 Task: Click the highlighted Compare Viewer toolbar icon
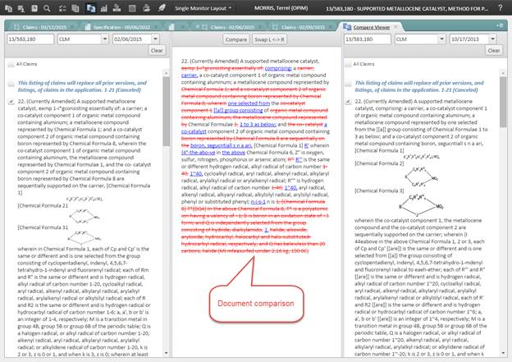90,8
